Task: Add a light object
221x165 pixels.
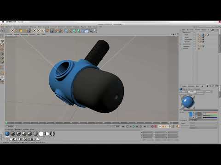Action: [x=95, y=31]
